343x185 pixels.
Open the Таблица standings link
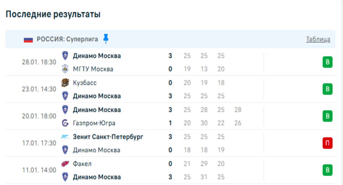click(x=318, y=39)
